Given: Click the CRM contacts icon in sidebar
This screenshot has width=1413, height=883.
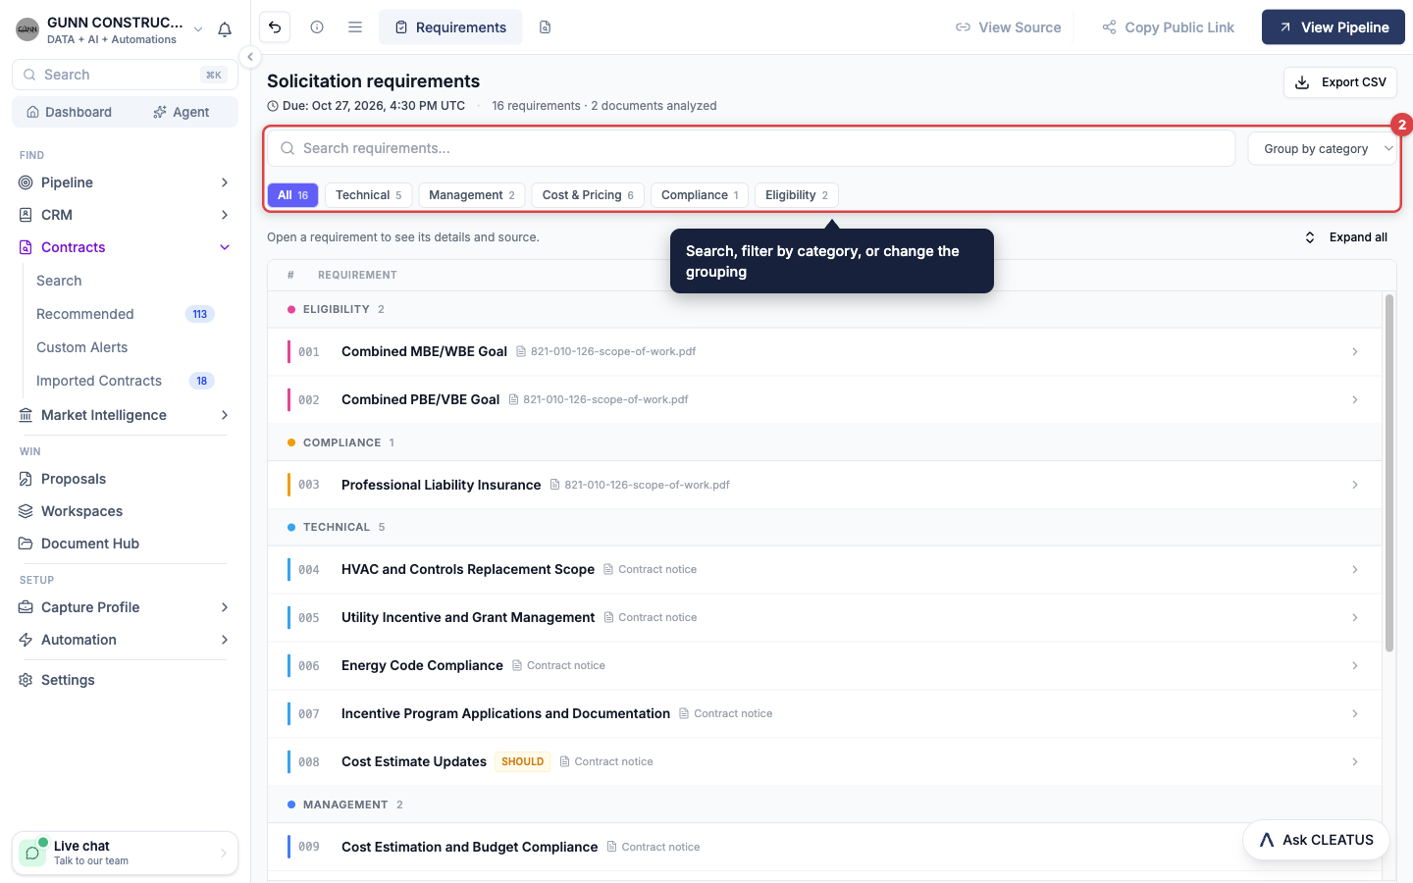Looking at the screenshot, I should (x=26, y=215).
